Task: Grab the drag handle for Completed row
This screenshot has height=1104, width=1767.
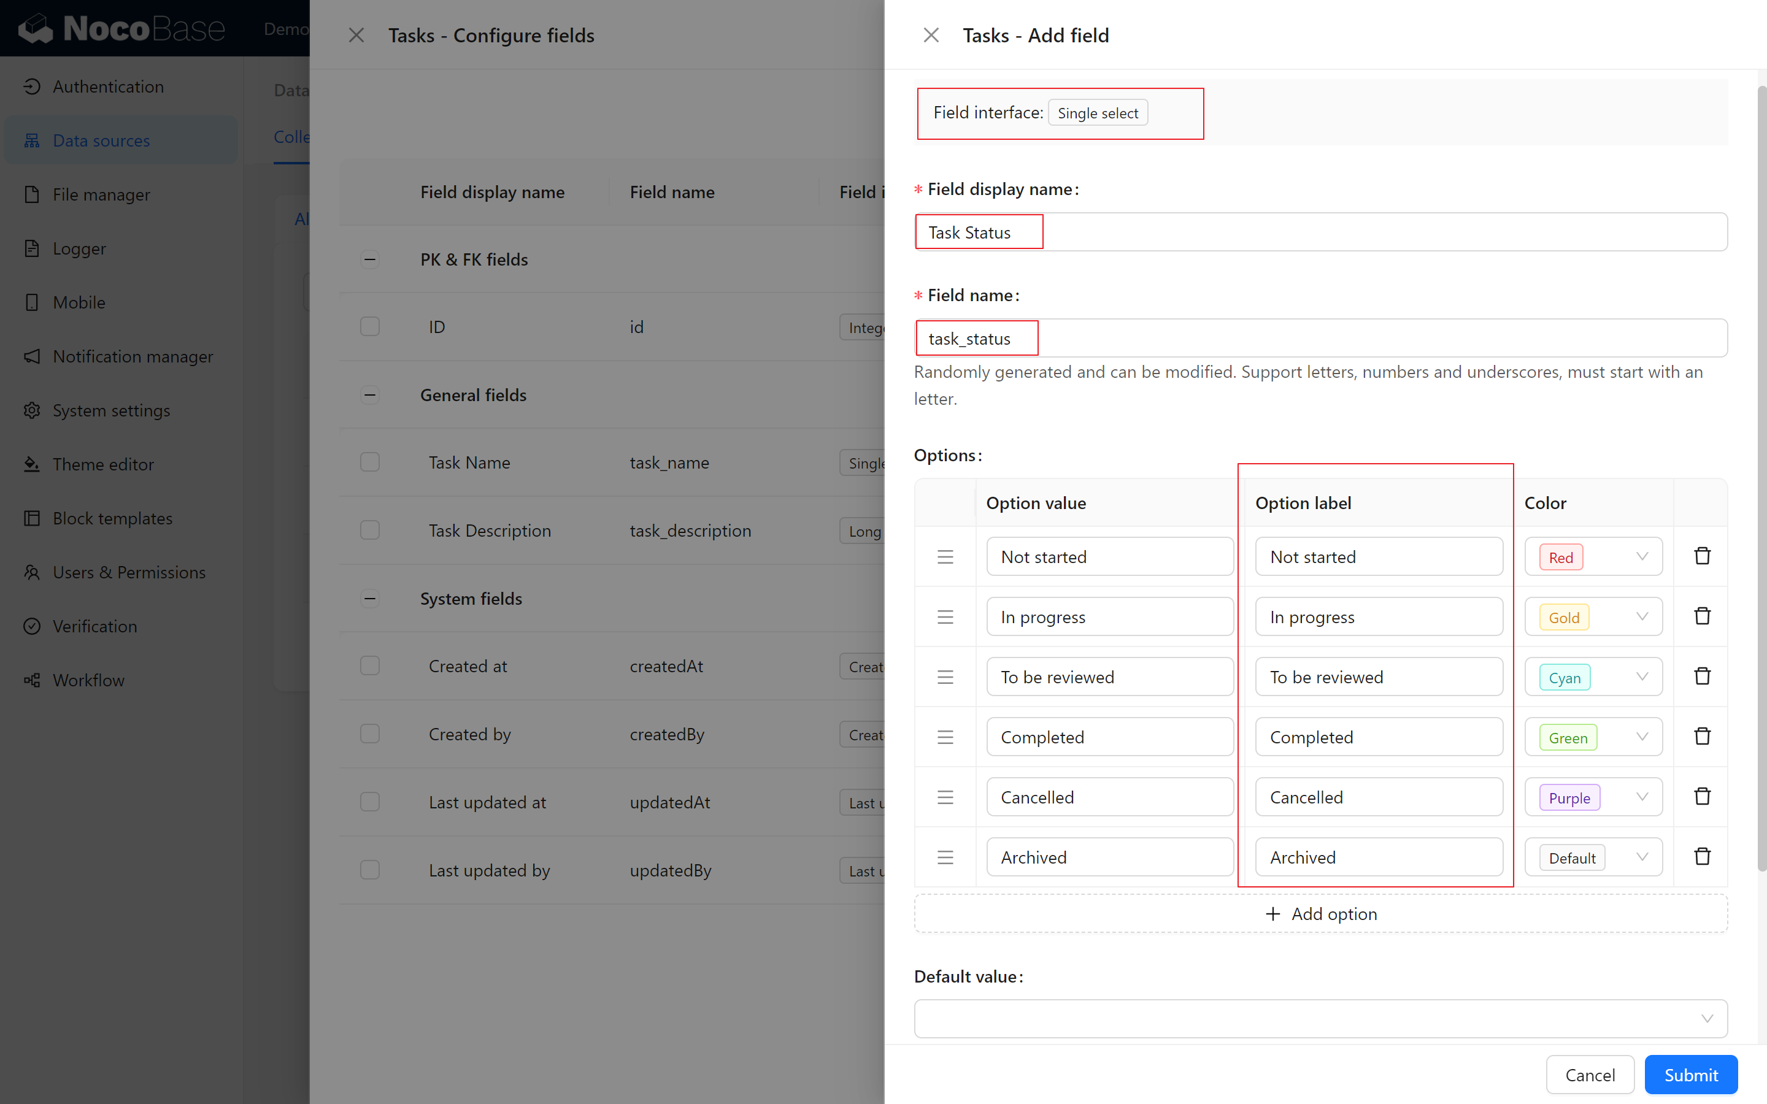Action: click(945, 737)
